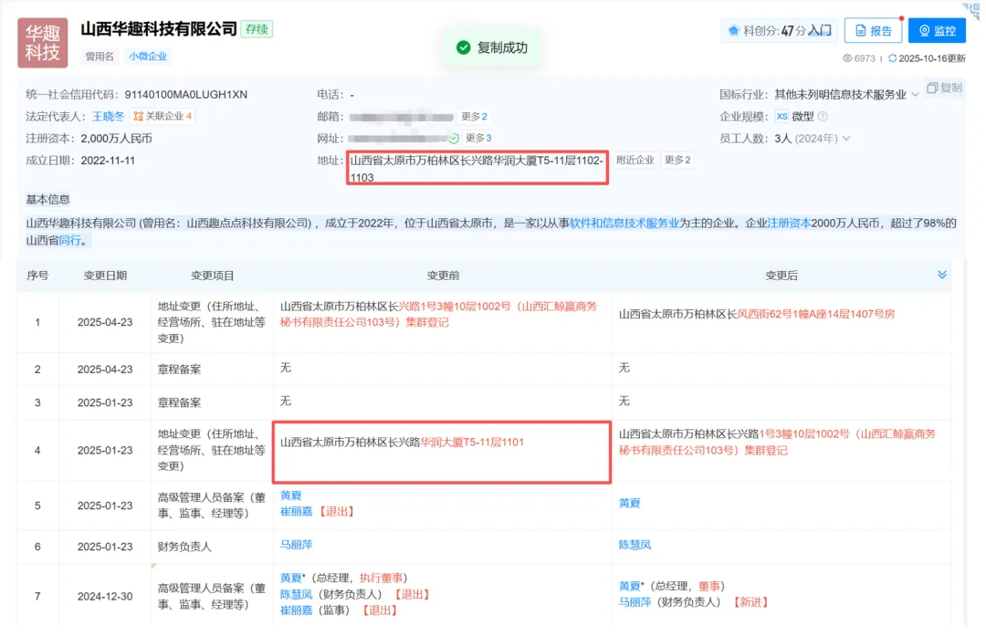Click the 2024-12-30 date cell

pyautogui.click(x=105, y=597)
